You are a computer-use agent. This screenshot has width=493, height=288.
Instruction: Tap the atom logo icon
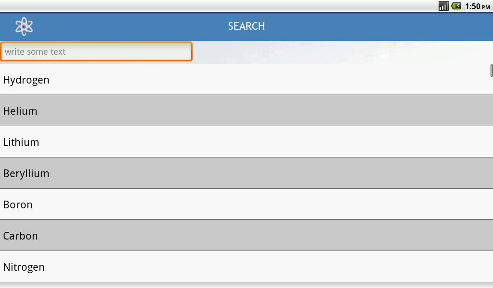click(24, 26)
